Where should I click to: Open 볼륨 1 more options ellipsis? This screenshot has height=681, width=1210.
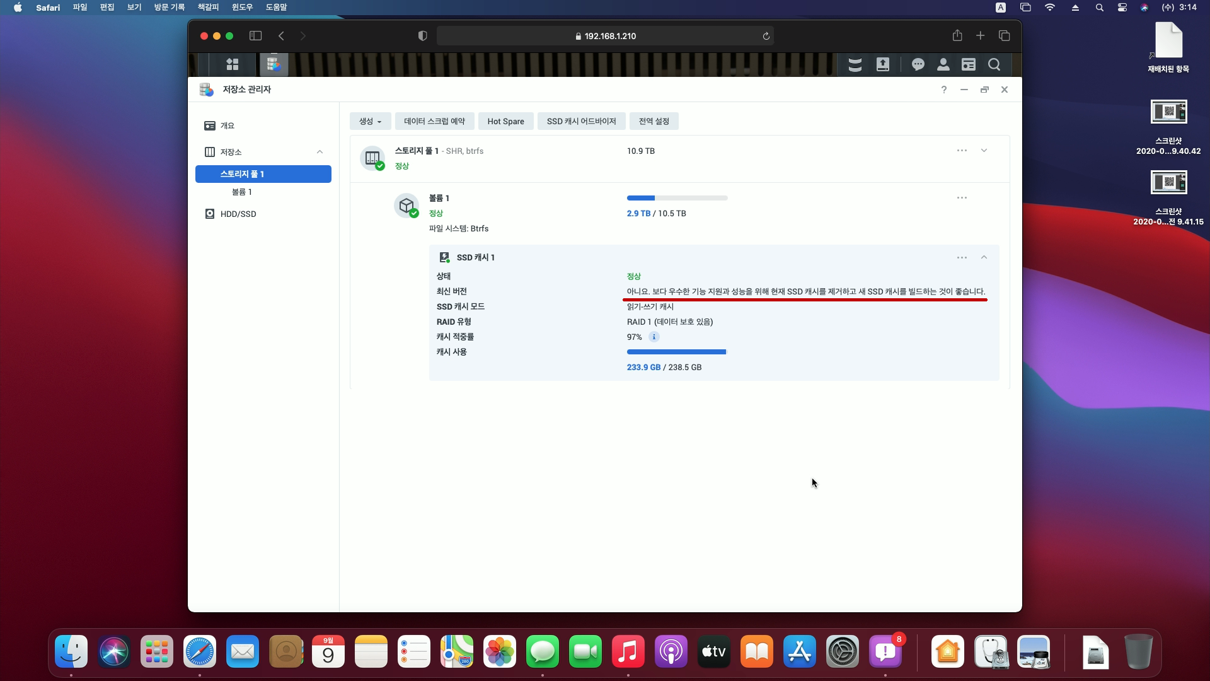pyautogui.click(x=962, y=198)
